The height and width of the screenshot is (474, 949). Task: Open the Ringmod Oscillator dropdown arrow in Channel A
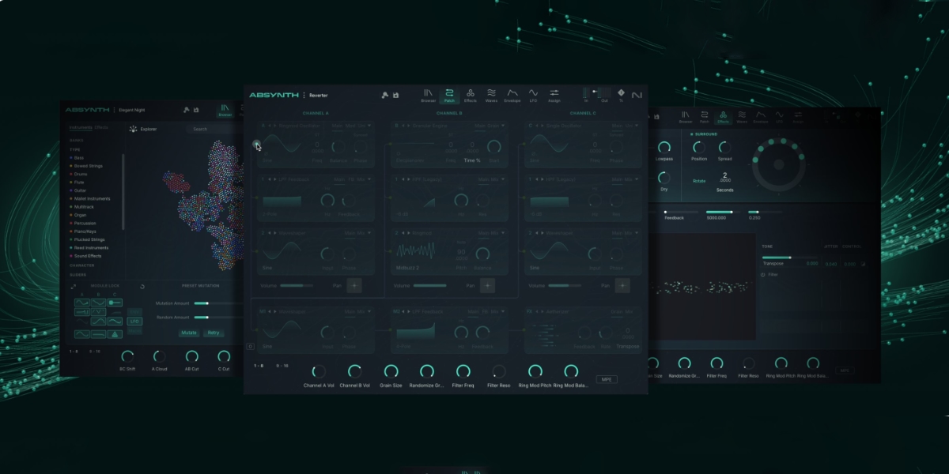[x=369, y=126]
